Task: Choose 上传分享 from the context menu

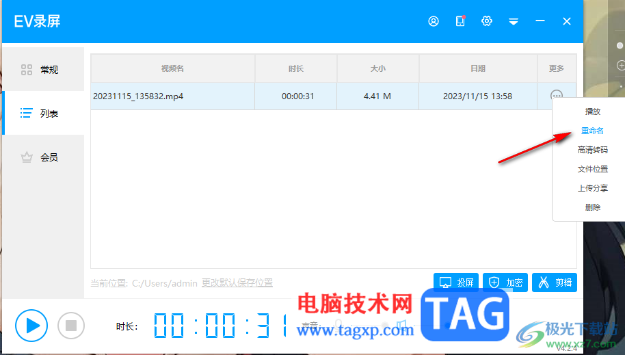Action: point(592,188)
